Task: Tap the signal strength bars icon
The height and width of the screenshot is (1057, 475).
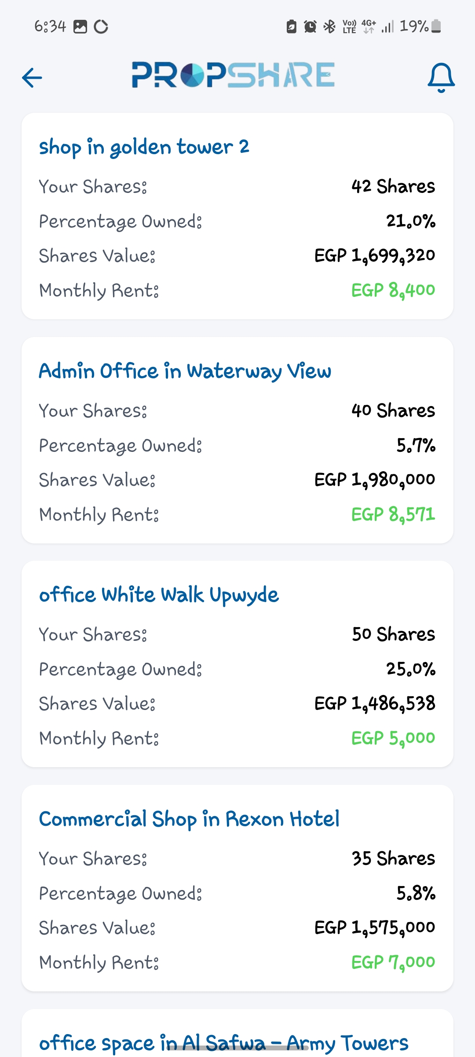Action: point(387,27)
